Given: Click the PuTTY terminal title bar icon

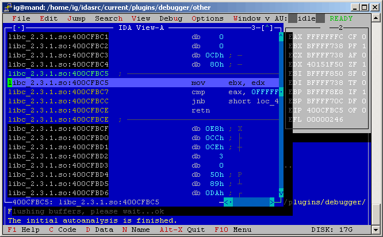Looking at the screenshot, I should (8, 7).
